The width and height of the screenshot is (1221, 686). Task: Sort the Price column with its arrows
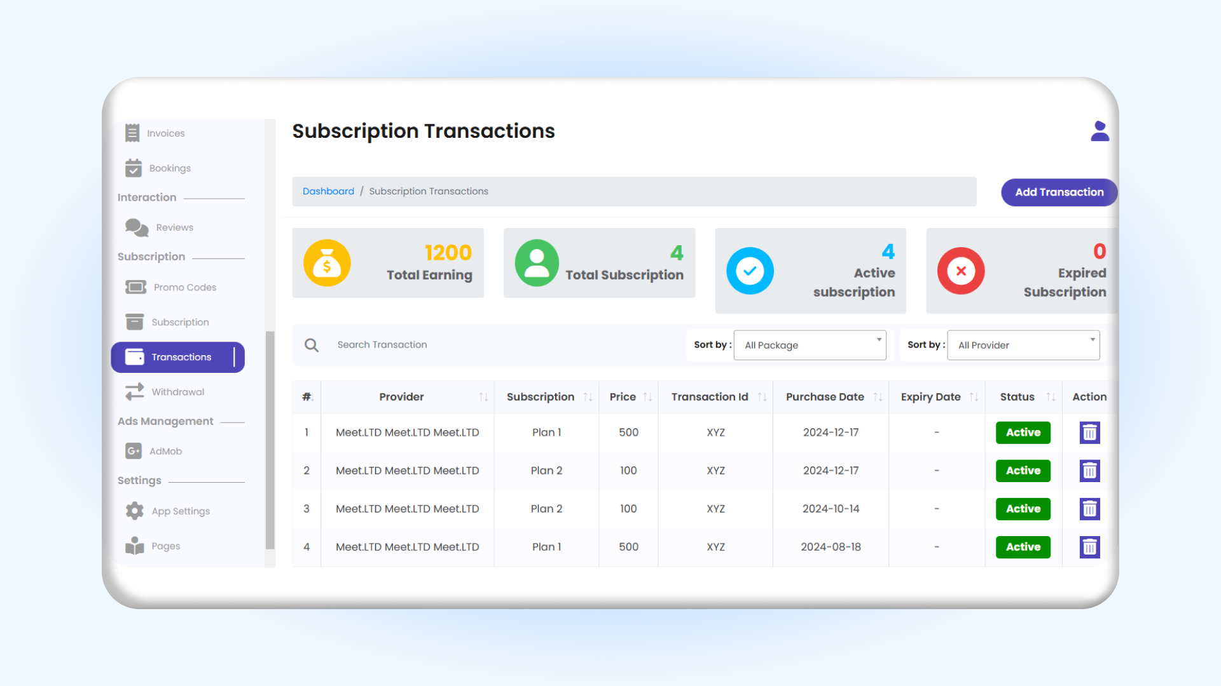click(648, 396)
